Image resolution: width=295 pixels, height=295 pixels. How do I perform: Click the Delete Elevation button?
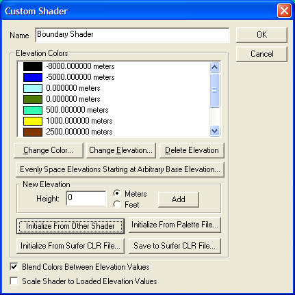click(x=192, y=150)
